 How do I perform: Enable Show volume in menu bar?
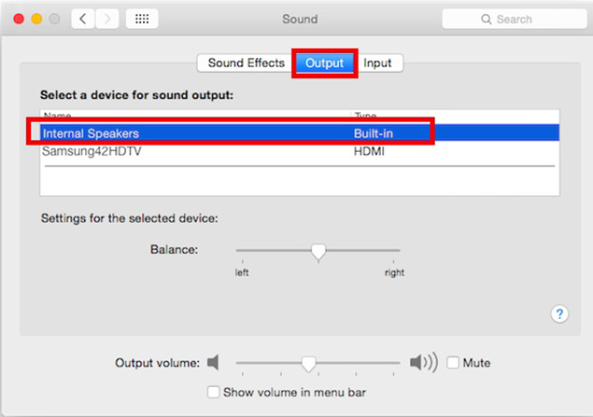(x=213, y=392)
